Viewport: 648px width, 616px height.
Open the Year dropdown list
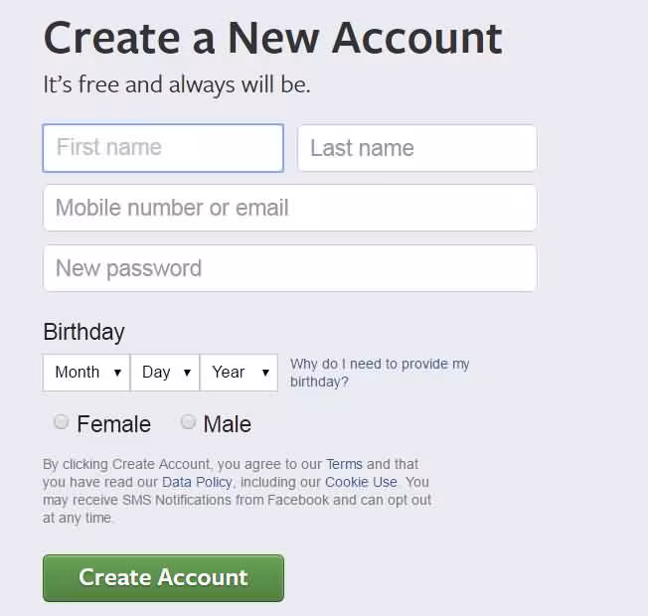239,373
